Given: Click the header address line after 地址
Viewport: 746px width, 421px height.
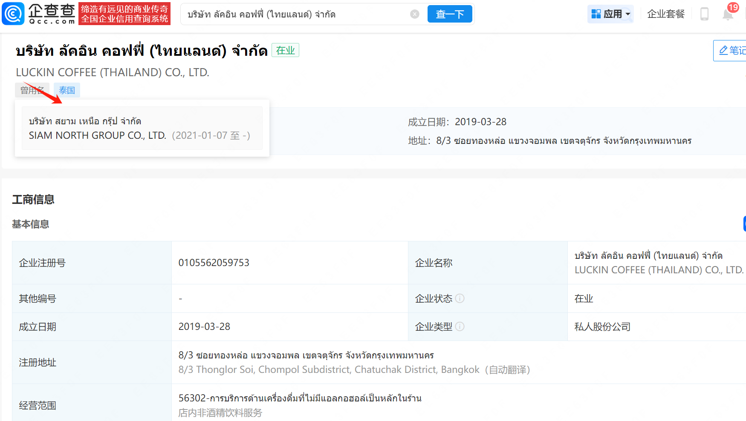Looking at the screenshot, I should tap(564, 141).
